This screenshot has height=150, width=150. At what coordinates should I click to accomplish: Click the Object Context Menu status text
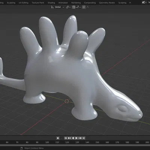[x=34, y=148]
